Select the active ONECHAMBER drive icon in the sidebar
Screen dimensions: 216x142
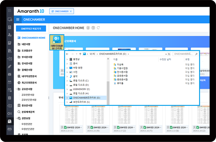pos(10,121)
